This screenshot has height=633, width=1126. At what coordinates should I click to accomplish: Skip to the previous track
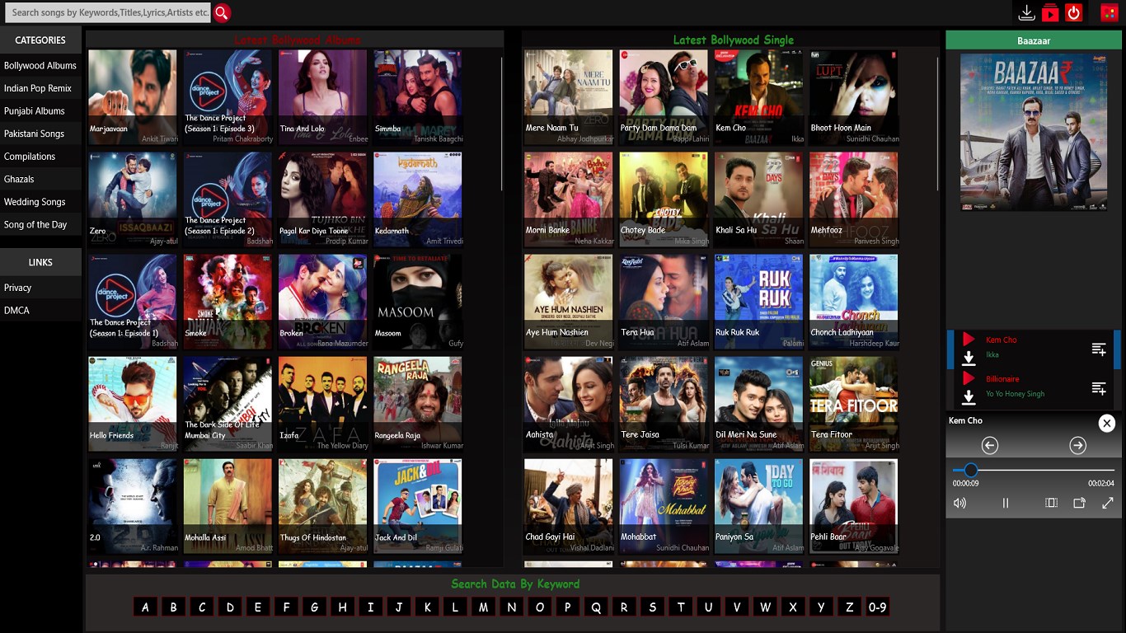990,446
